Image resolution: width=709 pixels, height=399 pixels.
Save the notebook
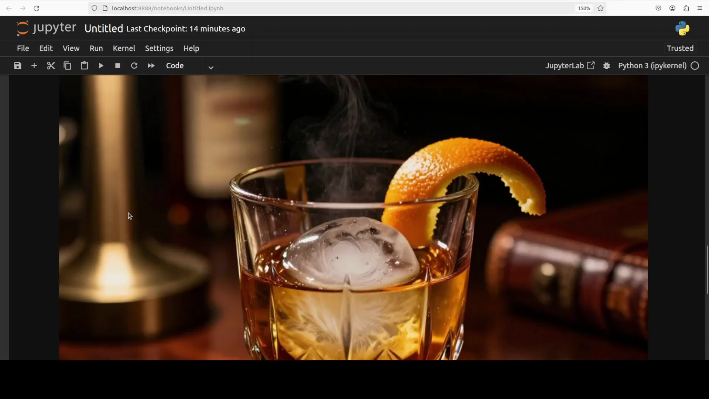(x=17, y=65)
